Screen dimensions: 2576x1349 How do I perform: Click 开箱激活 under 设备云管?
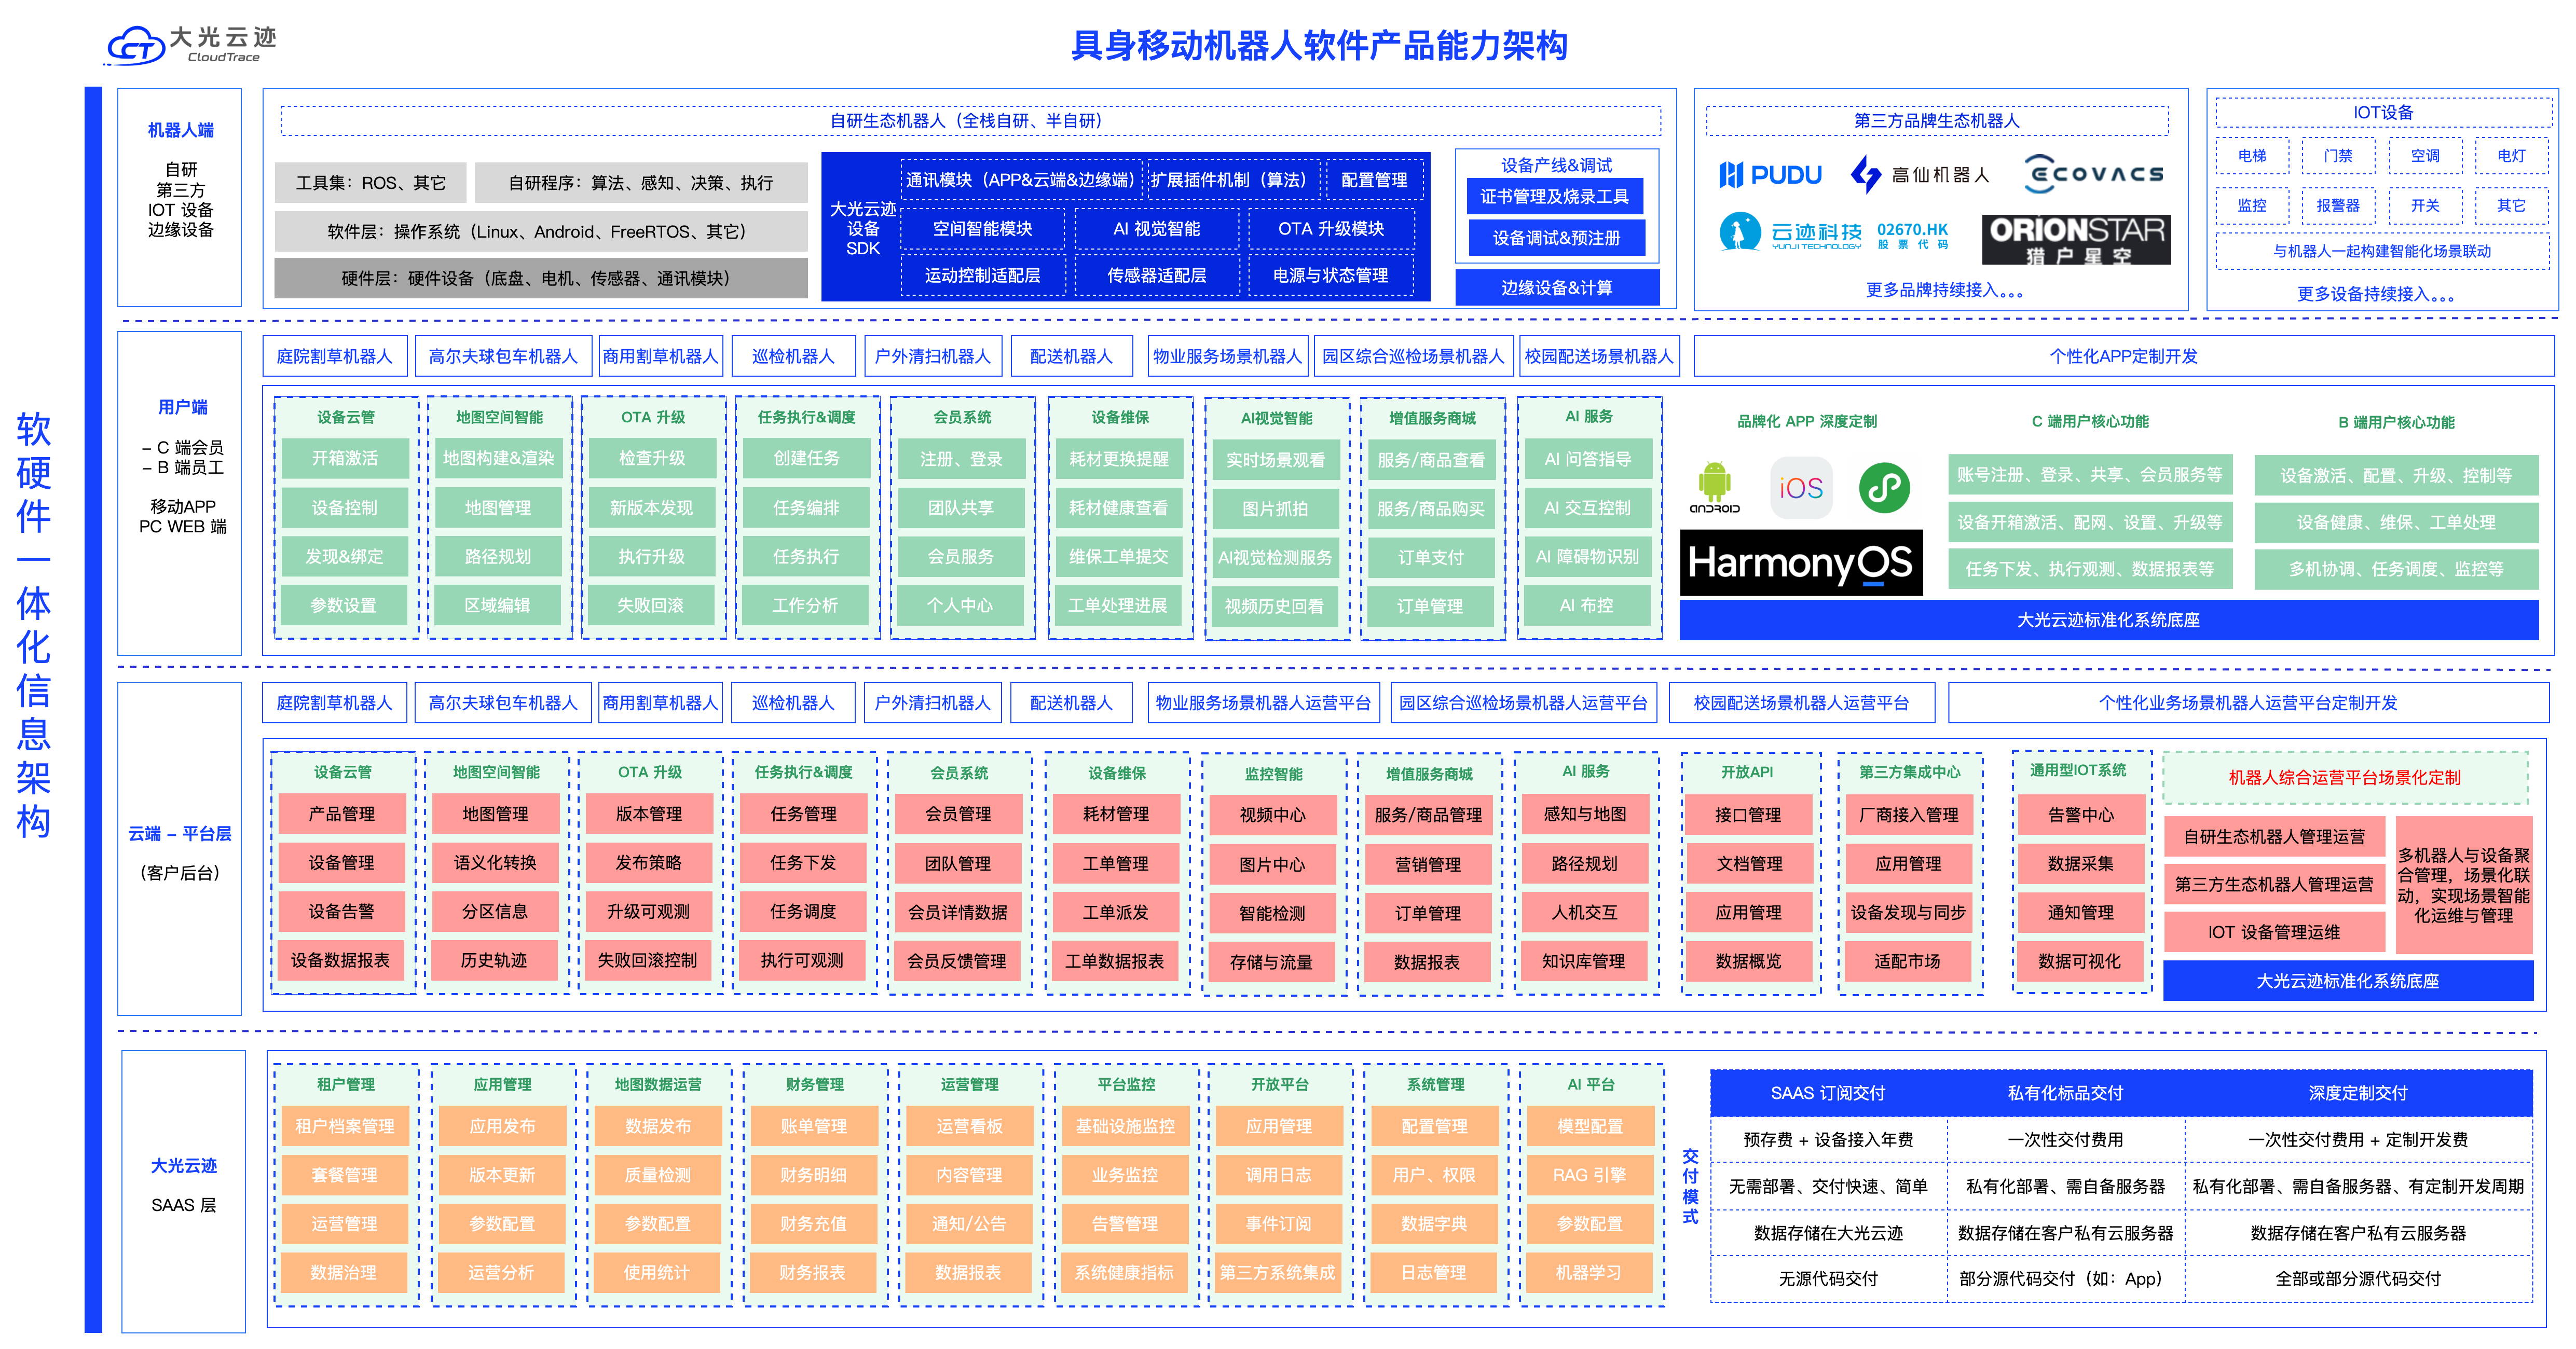[x=345, y=458]
